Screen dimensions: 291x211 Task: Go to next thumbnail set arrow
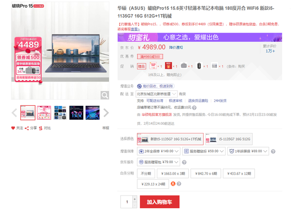(x=106, y=113)
